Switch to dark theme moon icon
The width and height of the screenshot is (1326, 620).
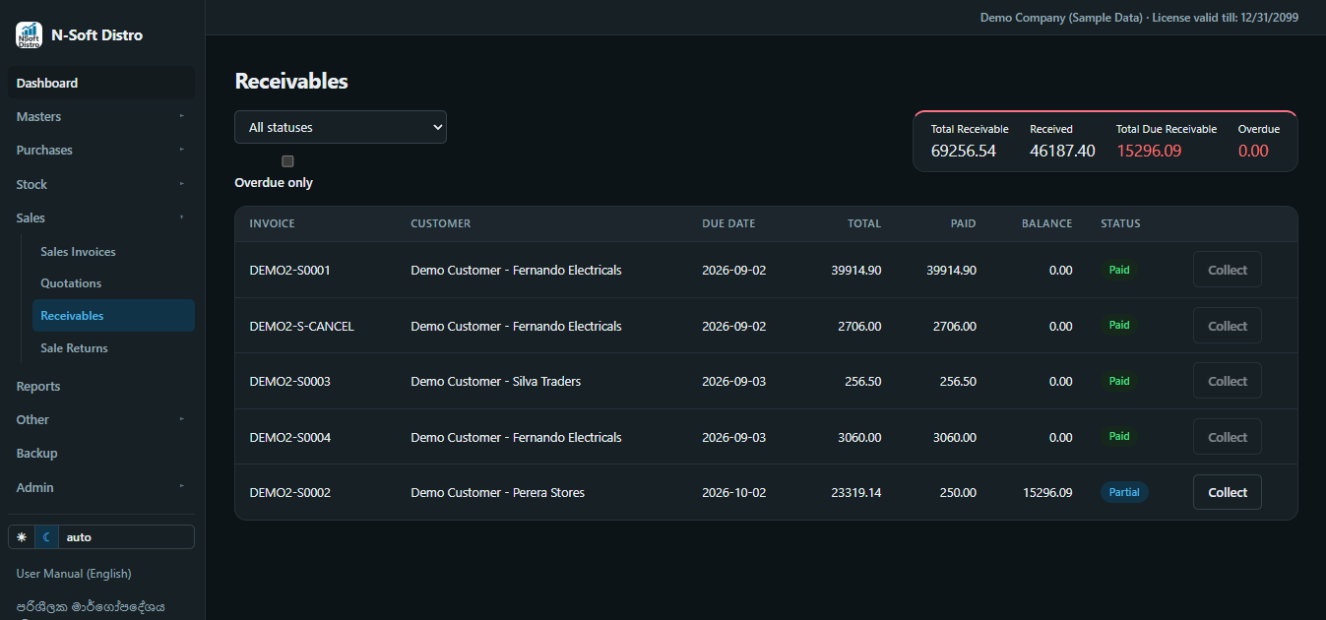(x=46, y=537)
